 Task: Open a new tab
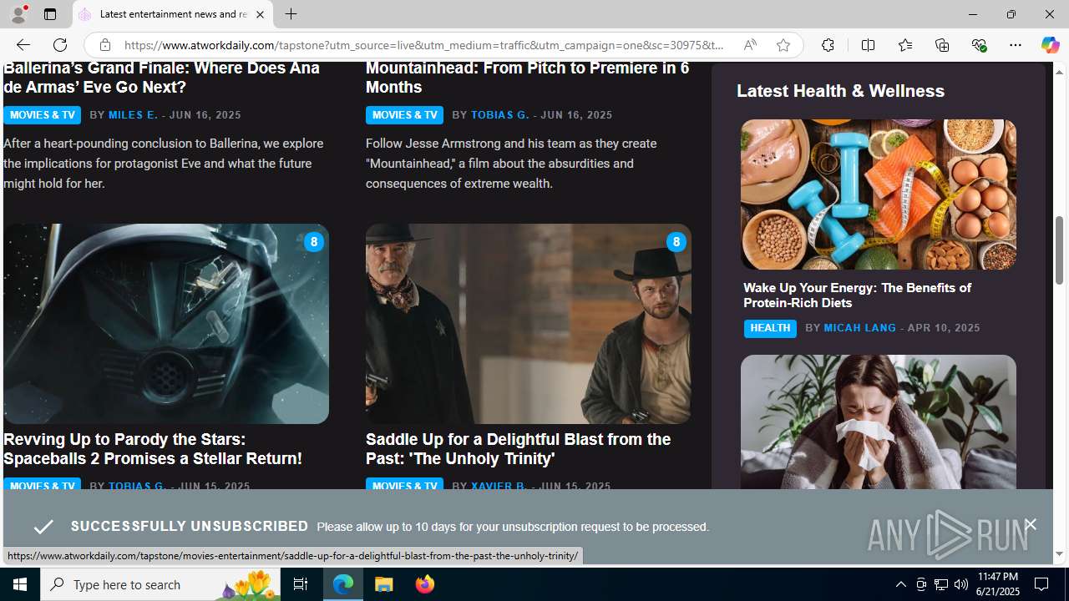point(291,14)
